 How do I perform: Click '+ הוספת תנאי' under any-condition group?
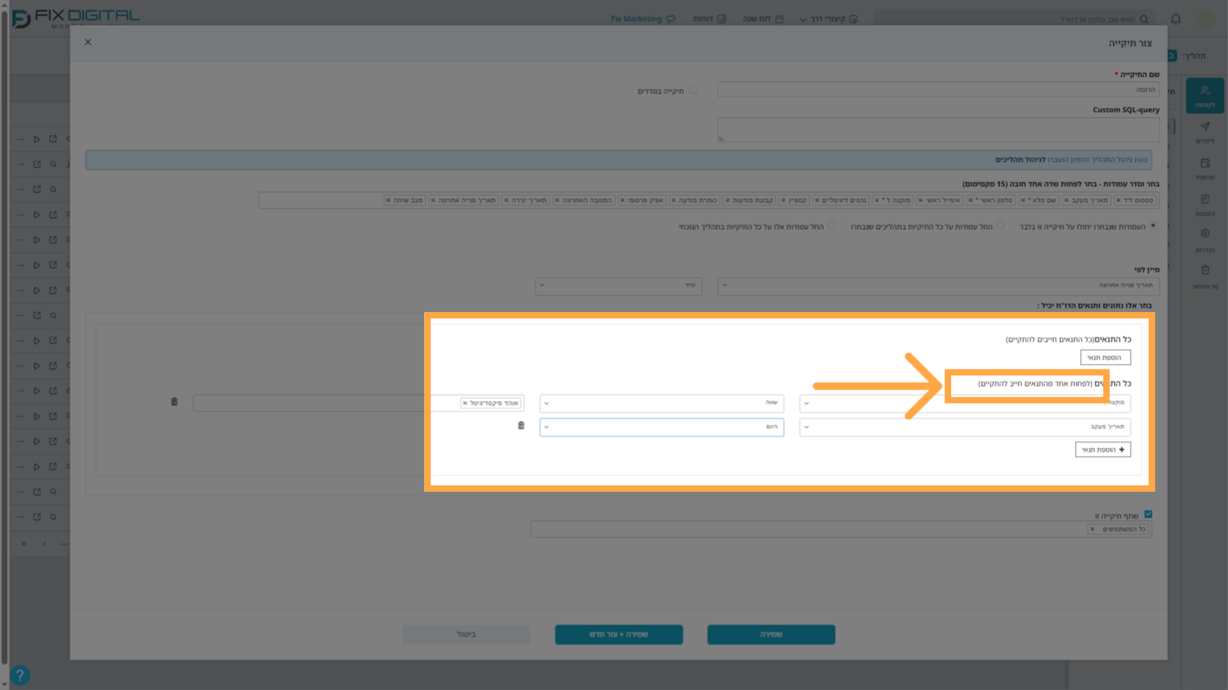tap(1103, 450)
